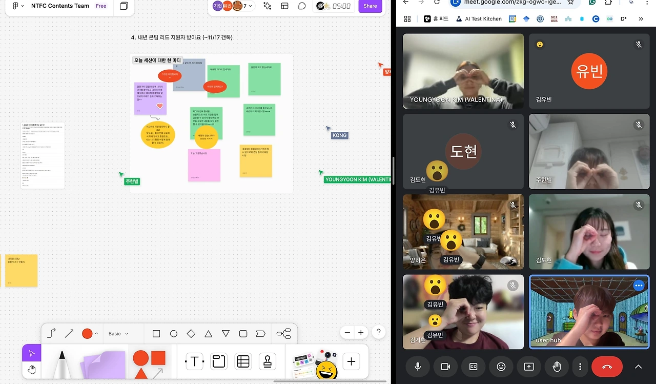Open the red shapes and connectors tool
The image size is (656, 384).
coord(150,365)
